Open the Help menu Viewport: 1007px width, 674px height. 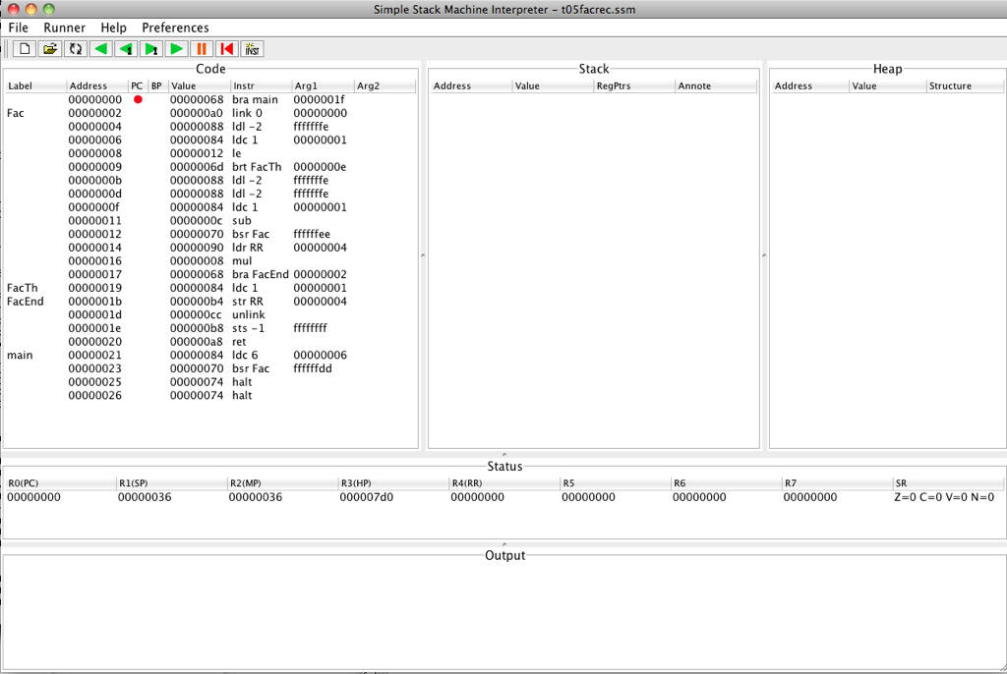pyautogui.click(x=114, y=28)
